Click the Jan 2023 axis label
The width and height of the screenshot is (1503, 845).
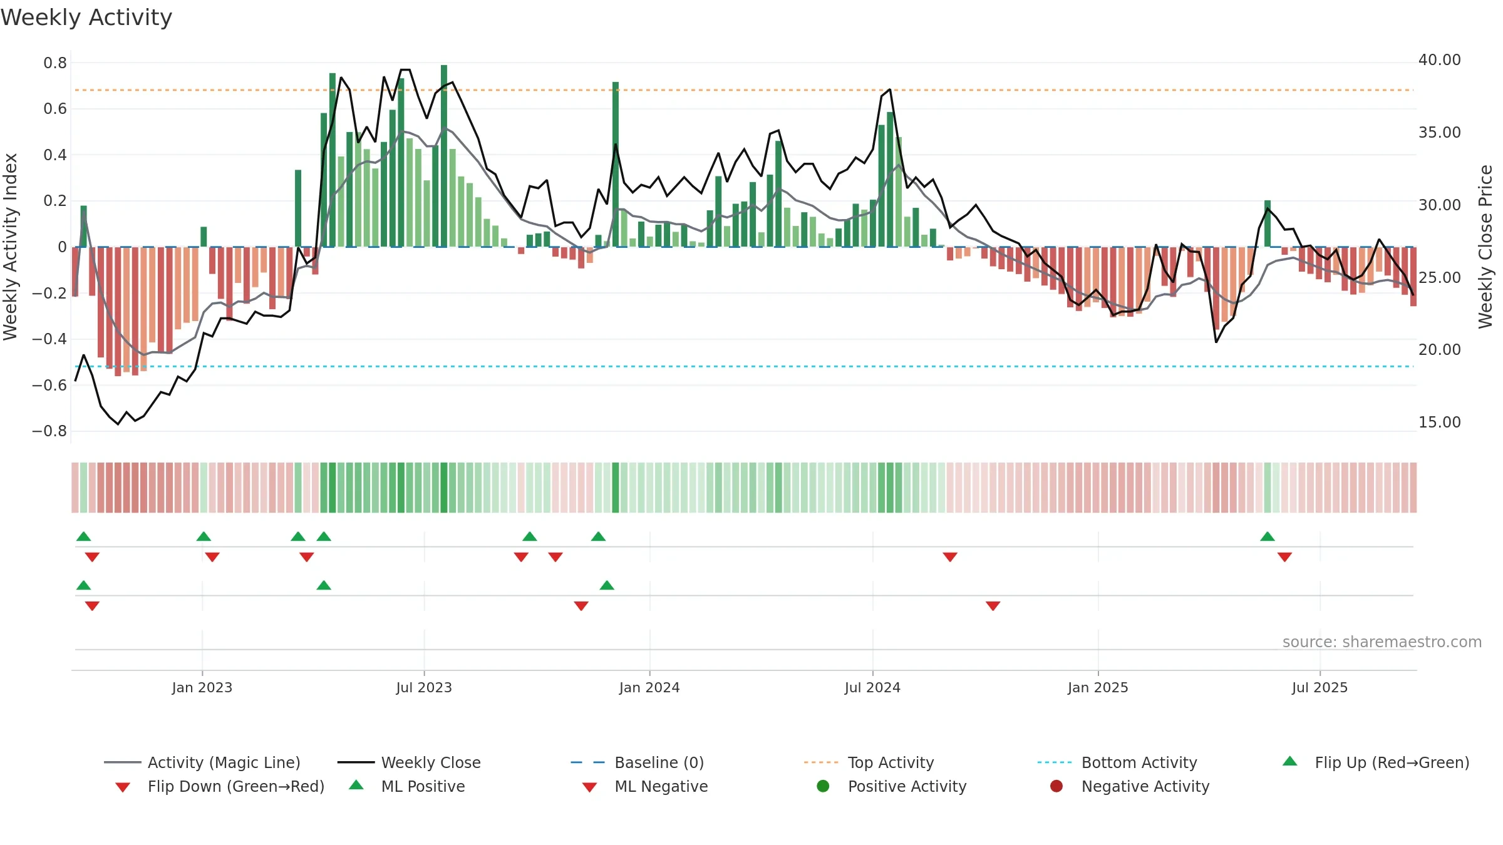click(202, 687)
